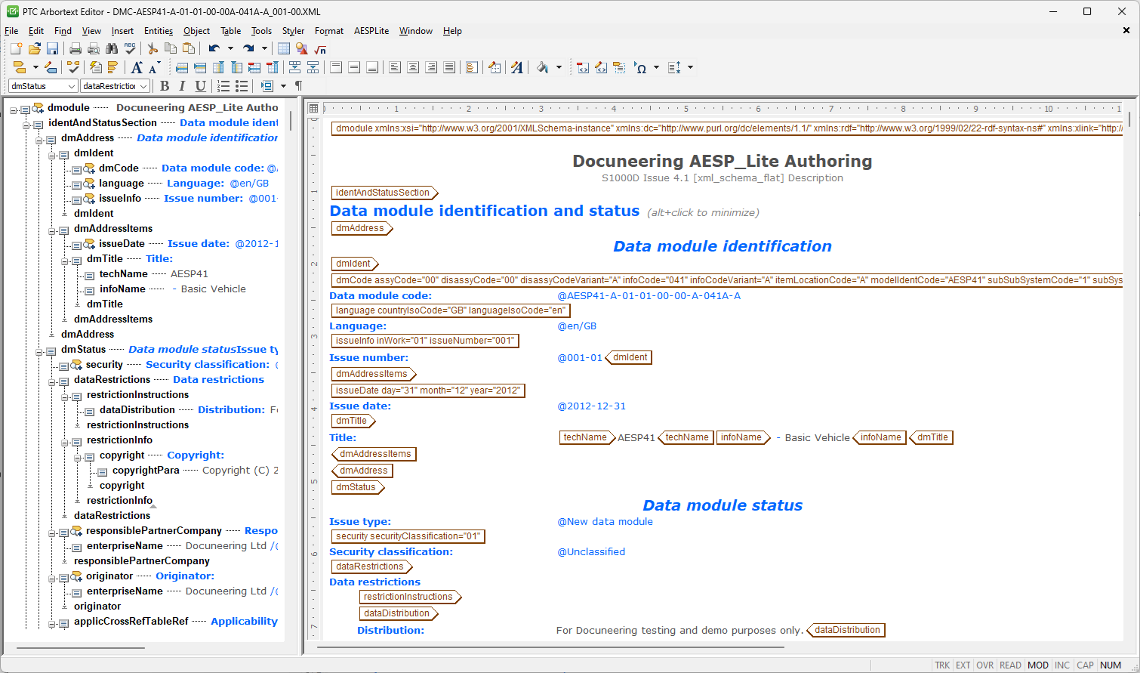Viewport: 1140px width, 673px height.
Task: Justify text alignment icon
Action: click(x=449, y=67)
